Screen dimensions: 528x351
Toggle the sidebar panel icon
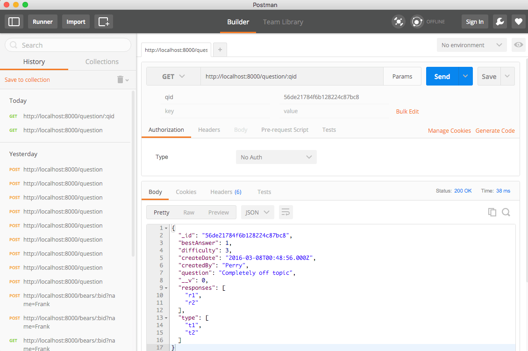point(14,21)
